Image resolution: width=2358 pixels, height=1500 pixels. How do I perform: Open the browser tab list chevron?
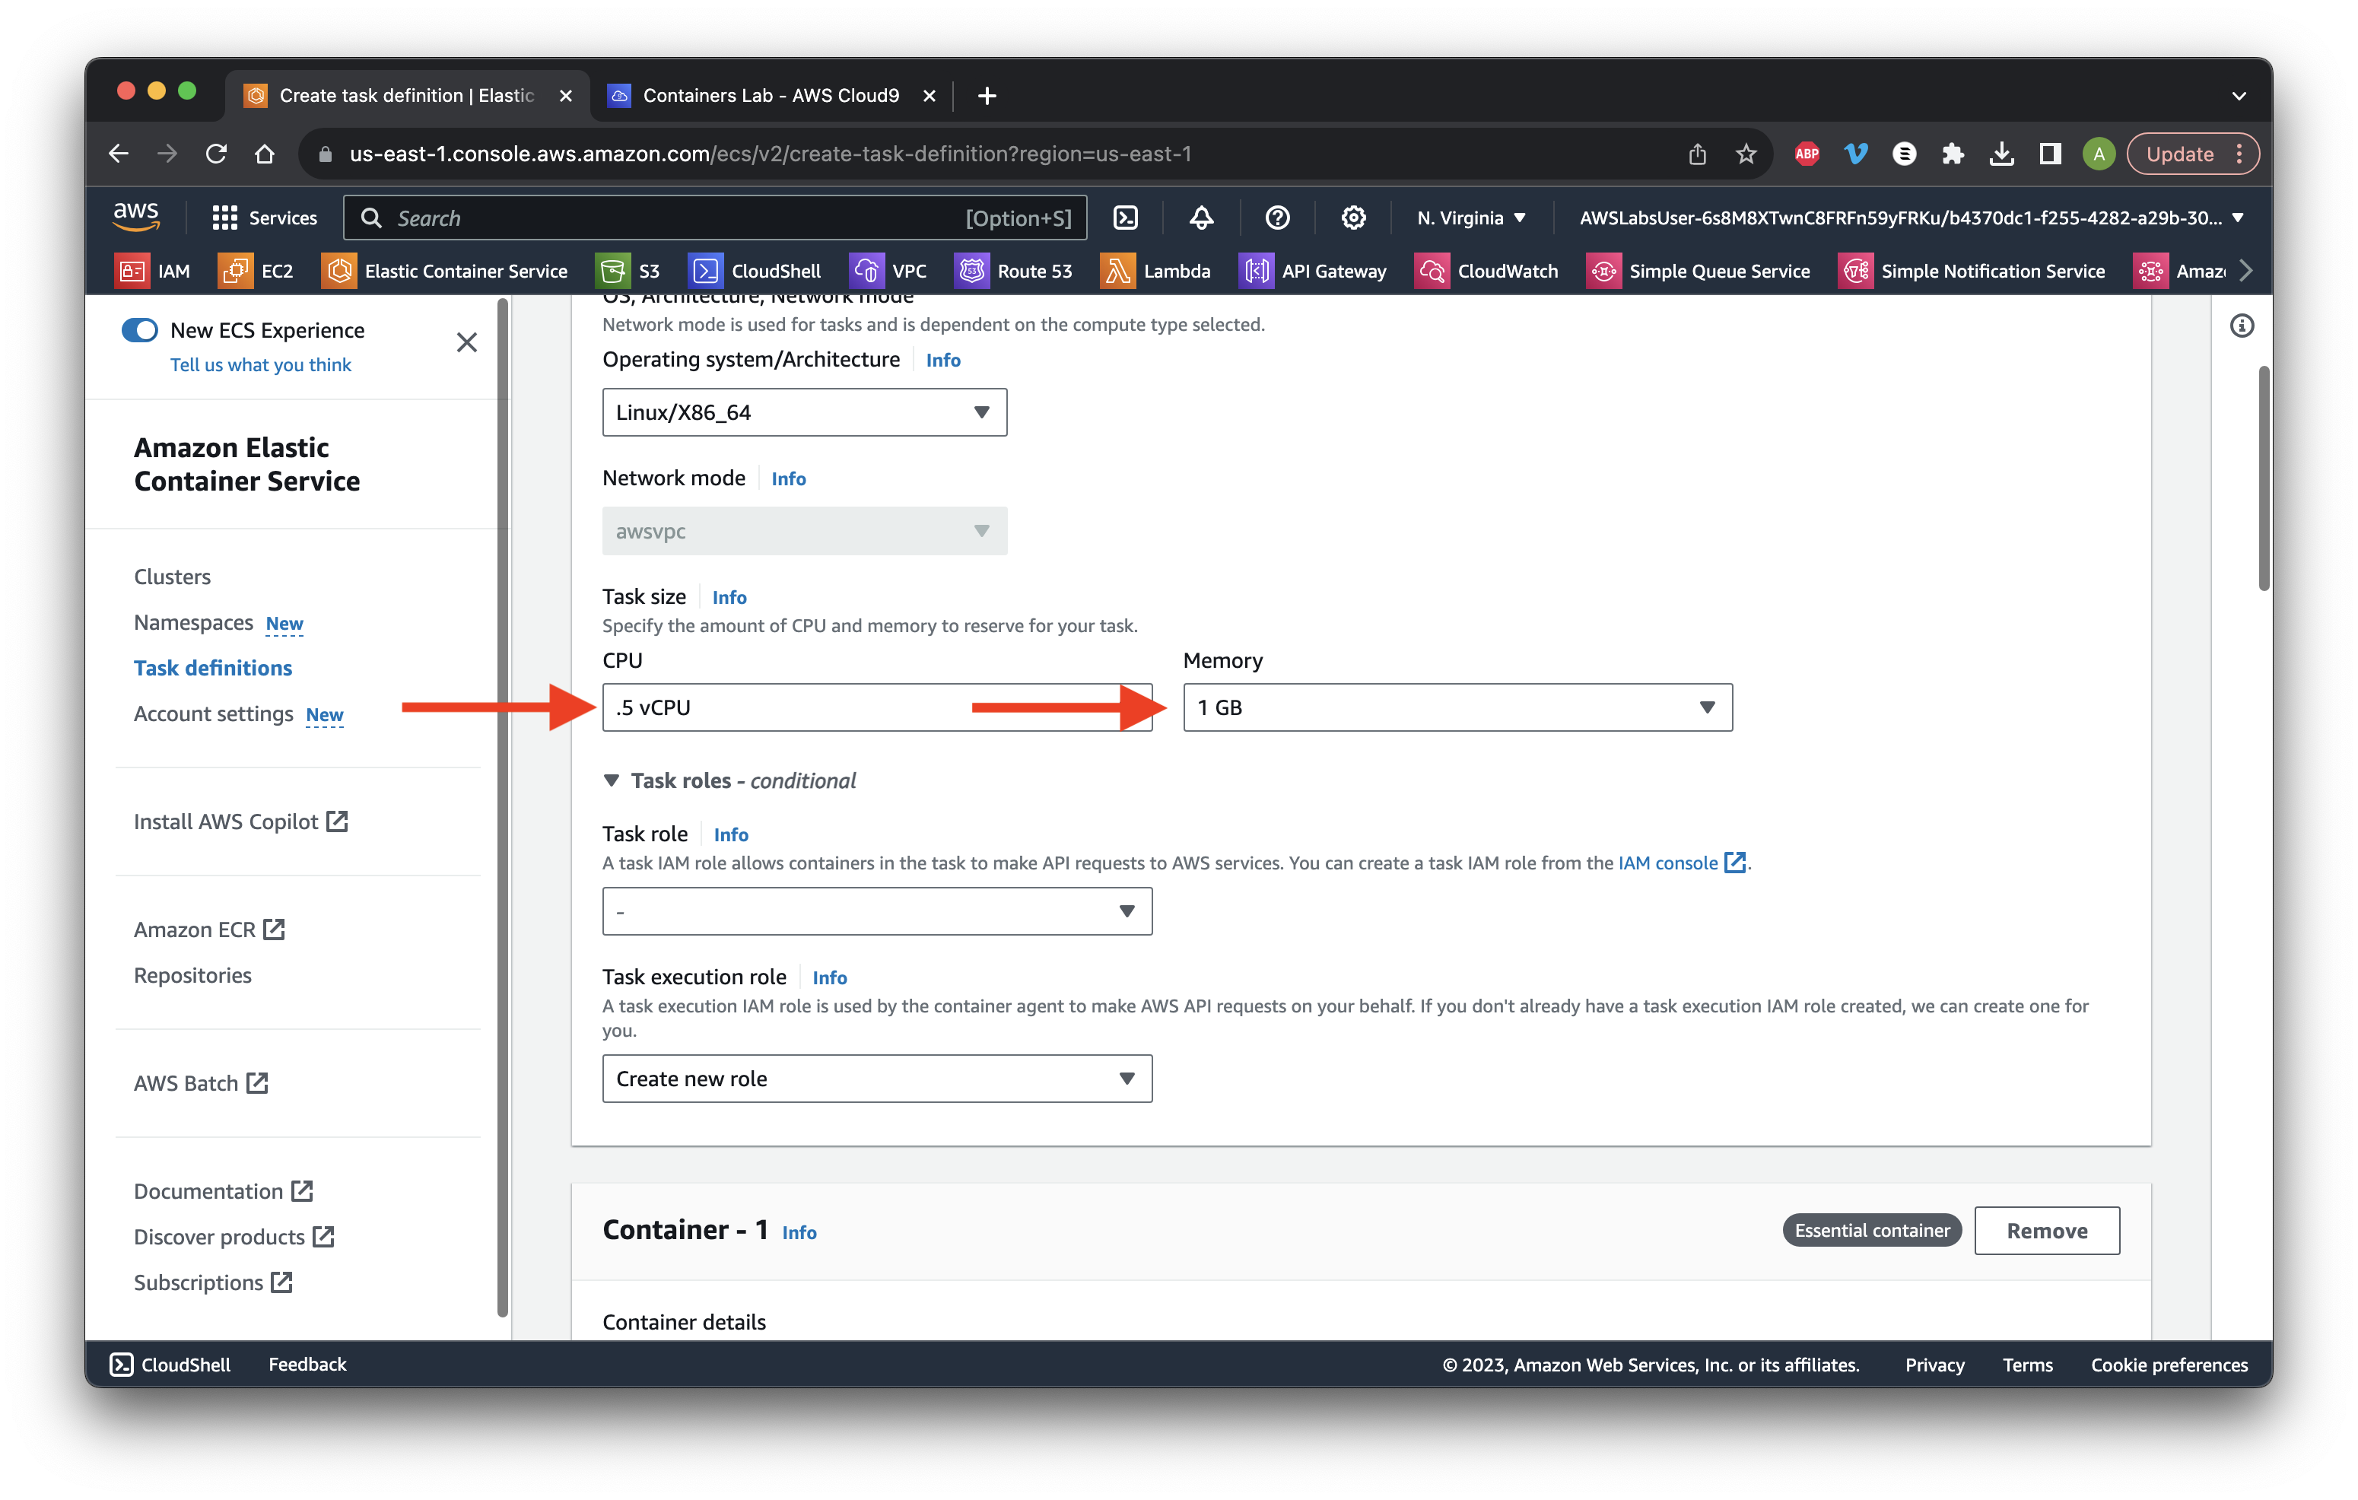coord(2239,95)
